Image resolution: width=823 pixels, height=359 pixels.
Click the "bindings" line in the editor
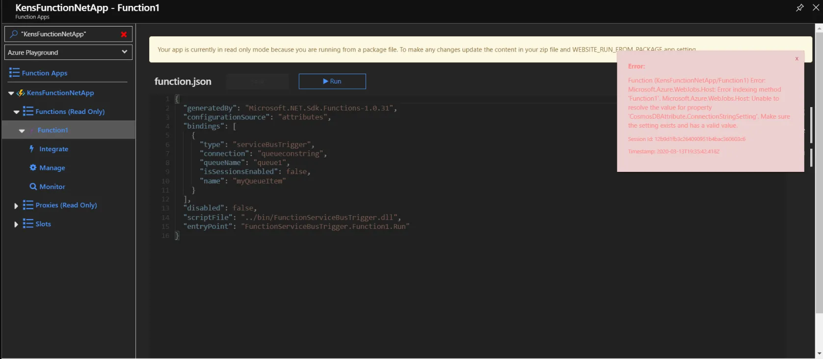[x=210, y=126]
